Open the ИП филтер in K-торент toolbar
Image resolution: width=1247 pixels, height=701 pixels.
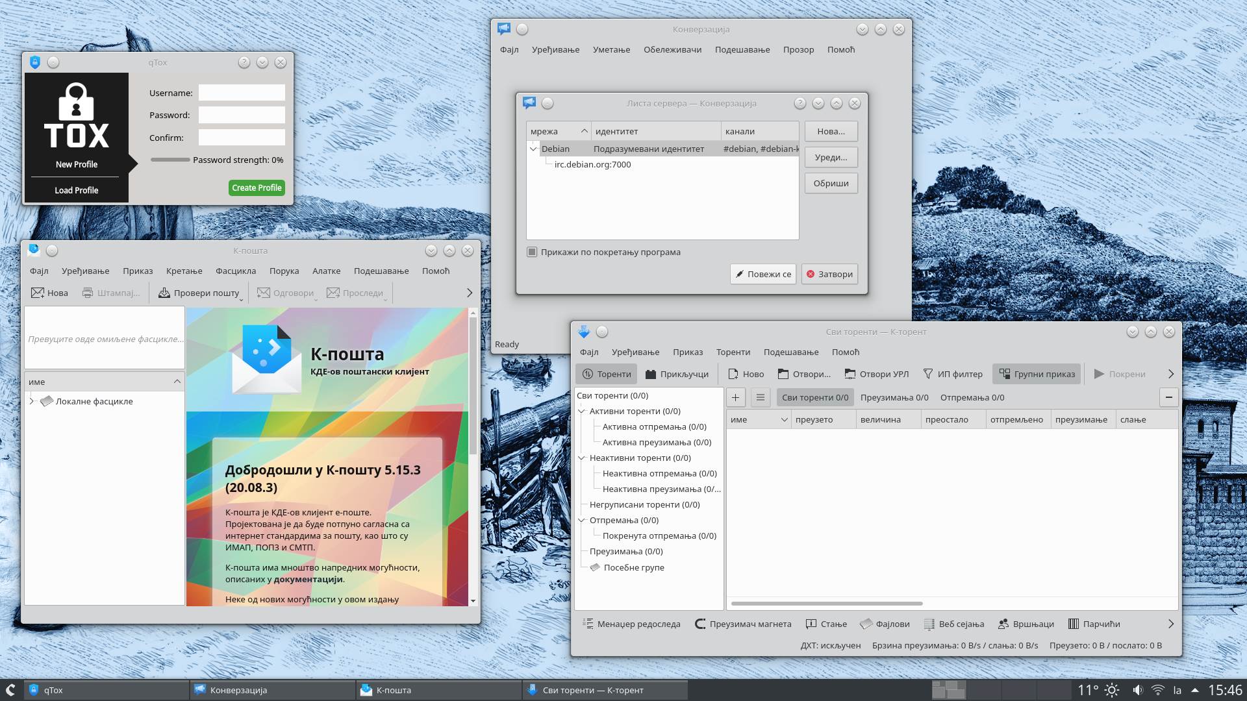click(953, 374)
